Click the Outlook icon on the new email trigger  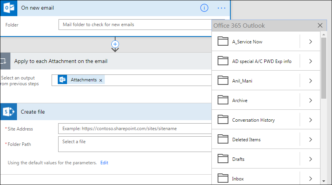[9, 8]
